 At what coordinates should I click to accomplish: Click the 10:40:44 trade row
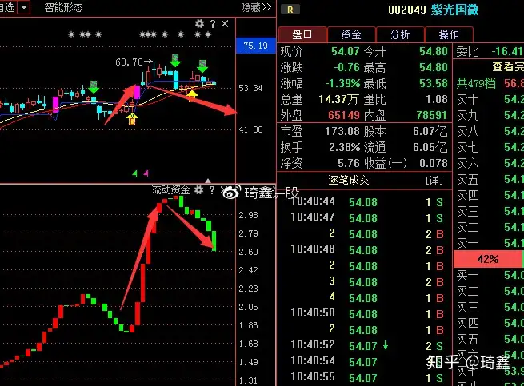366,201
